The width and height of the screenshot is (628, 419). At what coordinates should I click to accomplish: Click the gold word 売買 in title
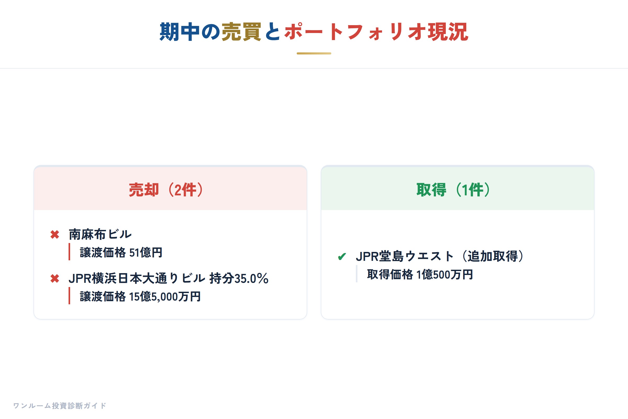click(x=241, y=32)
